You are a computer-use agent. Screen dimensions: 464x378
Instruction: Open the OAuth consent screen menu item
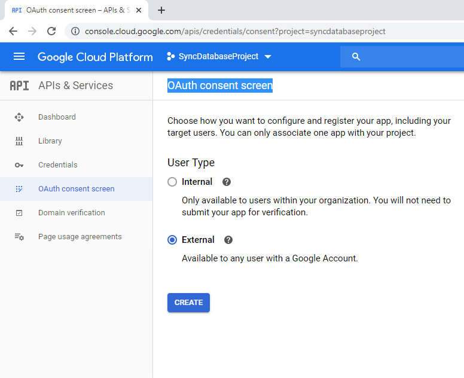76,189
